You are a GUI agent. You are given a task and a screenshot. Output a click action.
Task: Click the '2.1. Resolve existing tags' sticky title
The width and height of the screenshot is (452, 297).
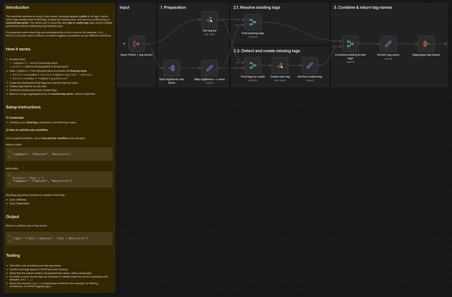(257, 8)
